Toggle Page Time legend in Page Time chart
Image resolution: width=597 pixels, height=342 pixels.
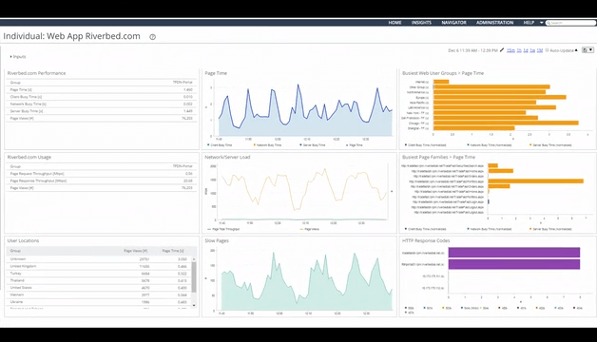coord(355,145)
